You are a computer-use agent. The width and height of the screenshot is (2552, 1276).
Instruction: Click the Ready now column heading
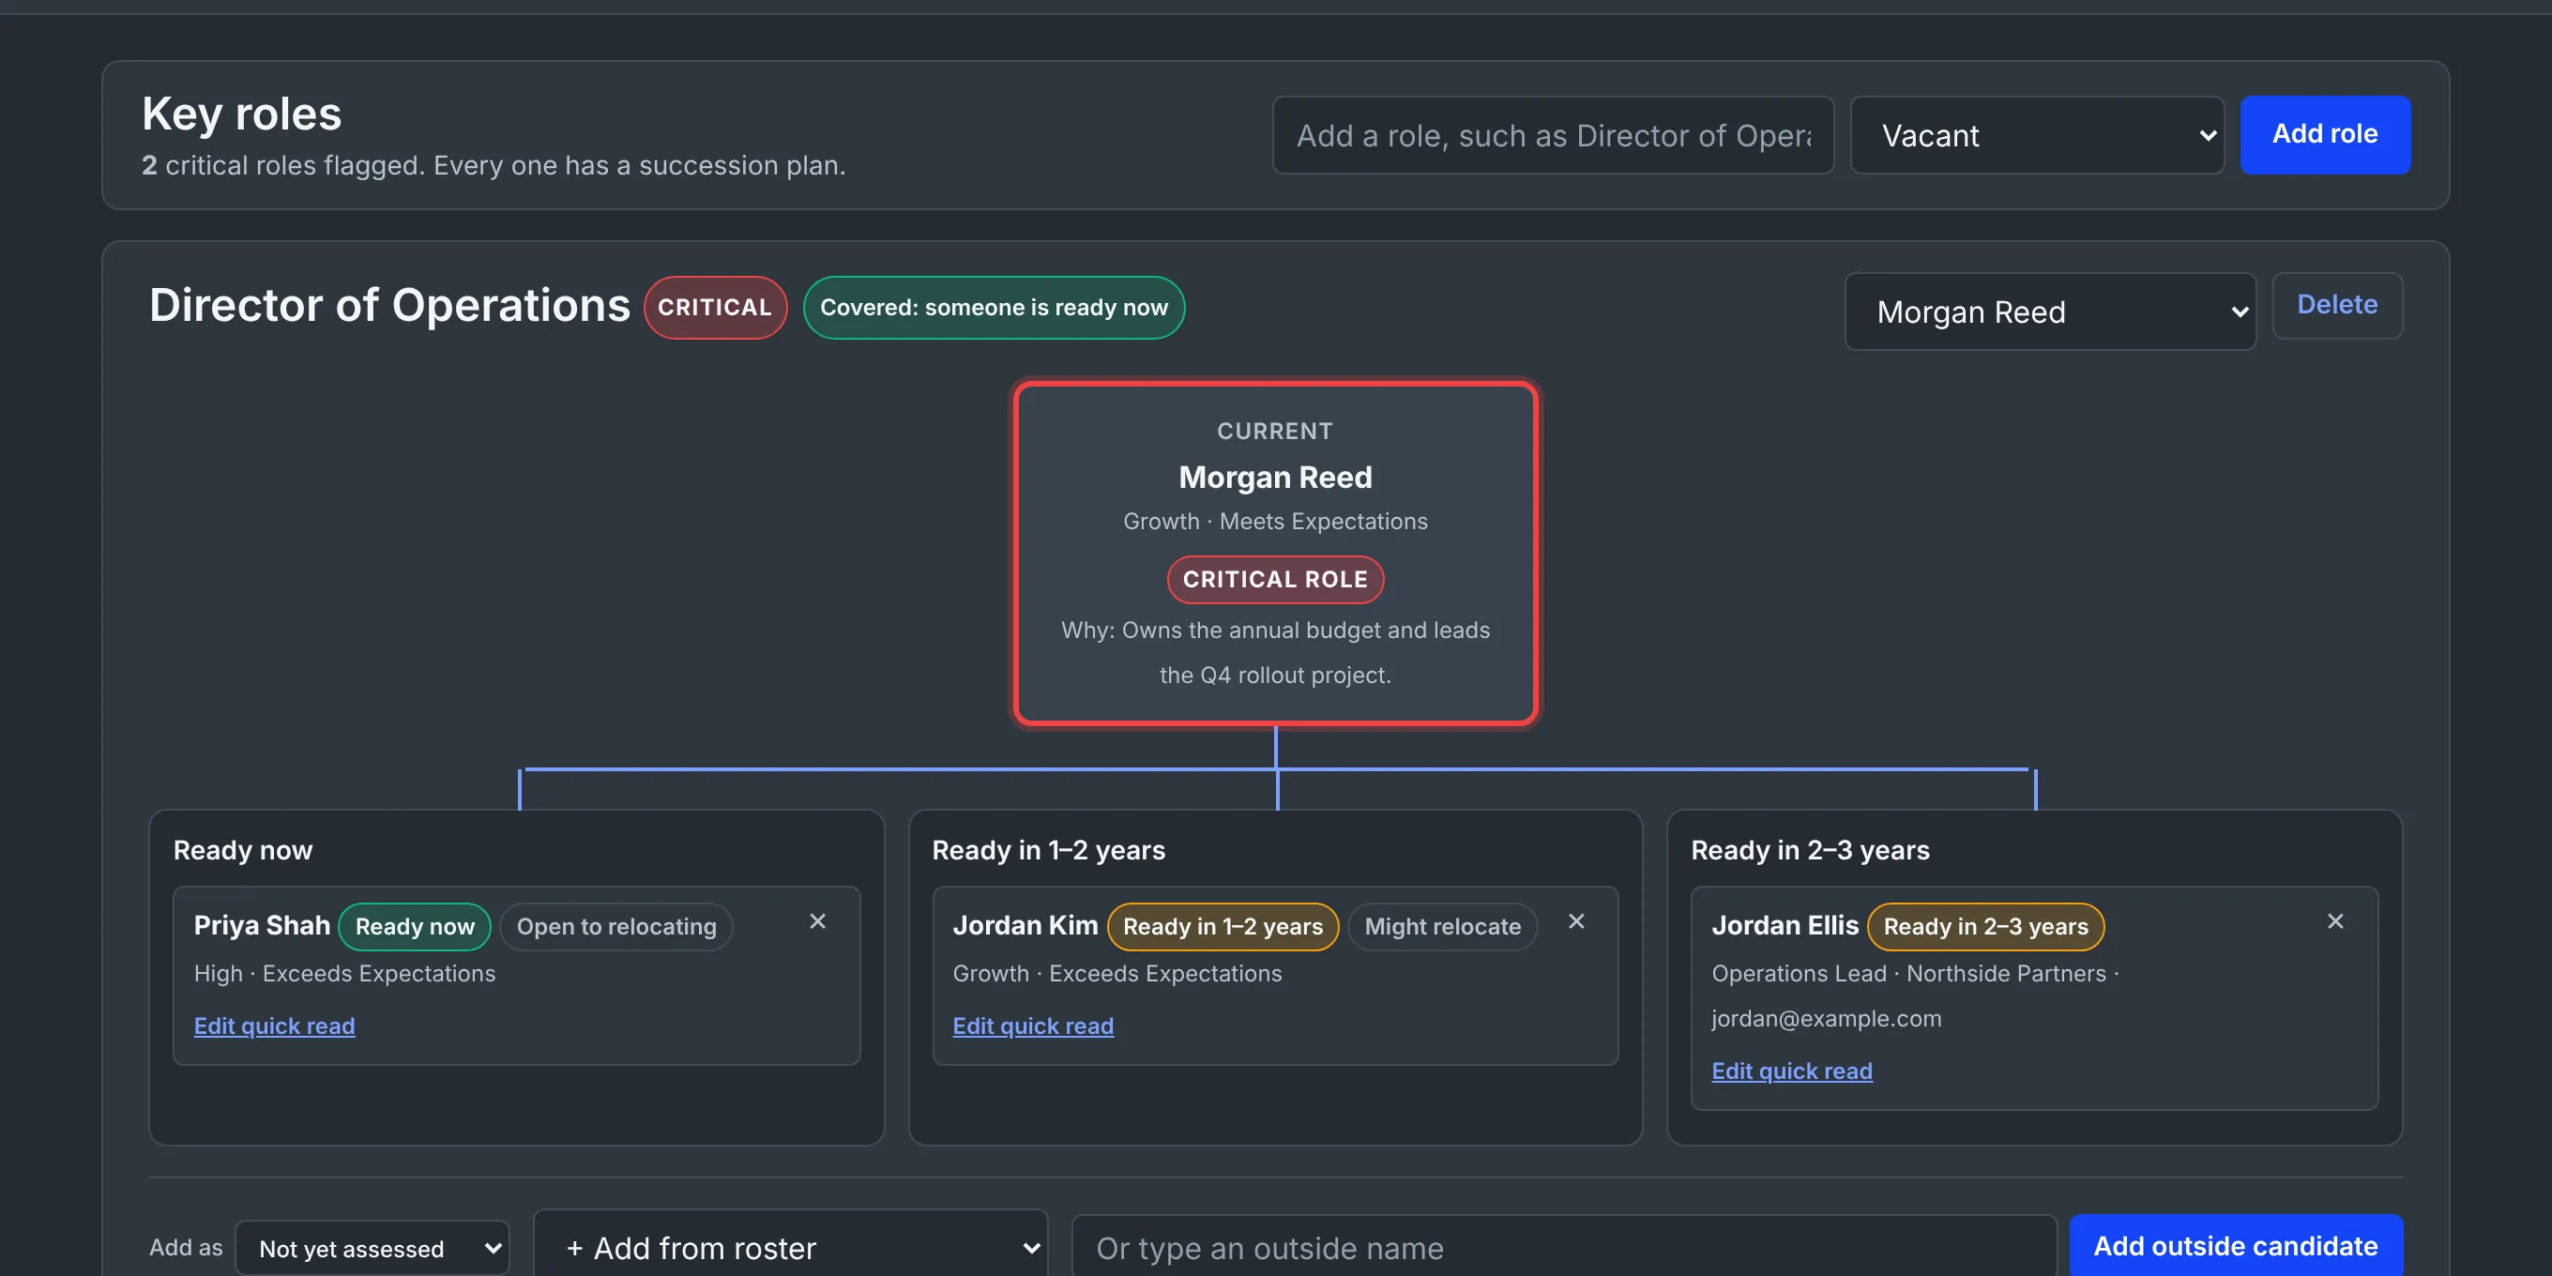(x=243, y=850)
